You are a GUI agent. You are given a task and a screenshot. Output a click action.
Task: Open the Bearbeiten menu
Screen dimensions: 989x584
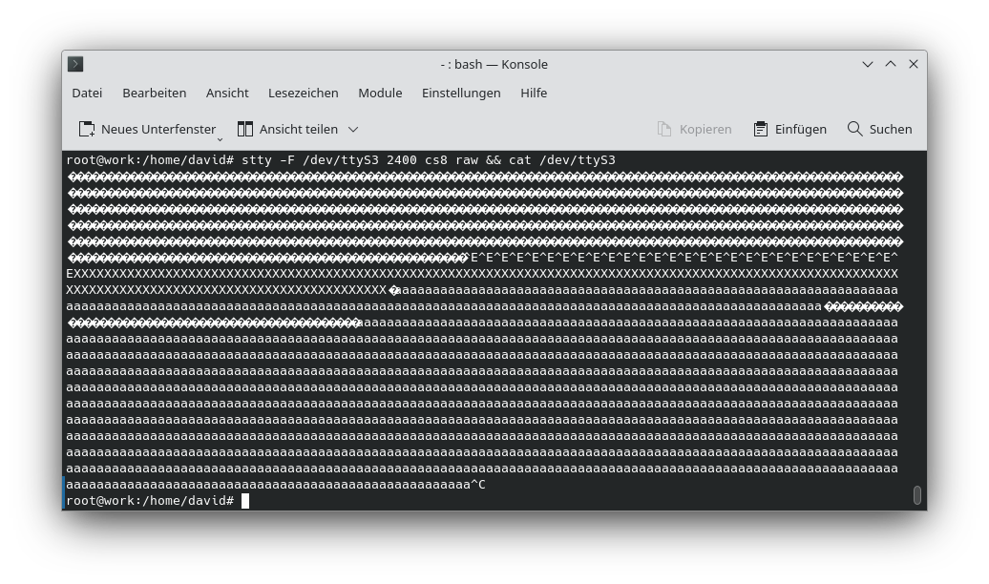click(x=155, y=93)
